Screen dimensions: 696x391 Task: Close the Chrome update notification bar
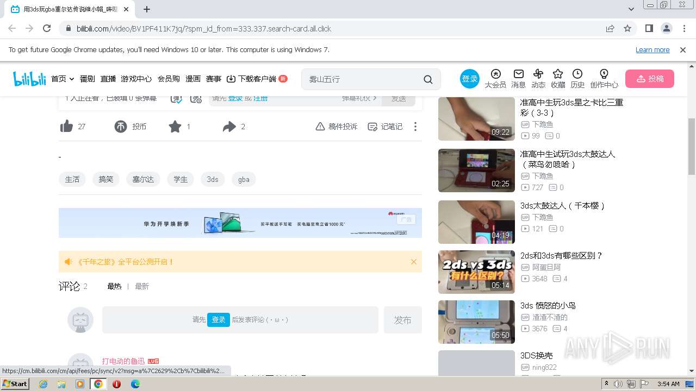(x=683, y=50)
